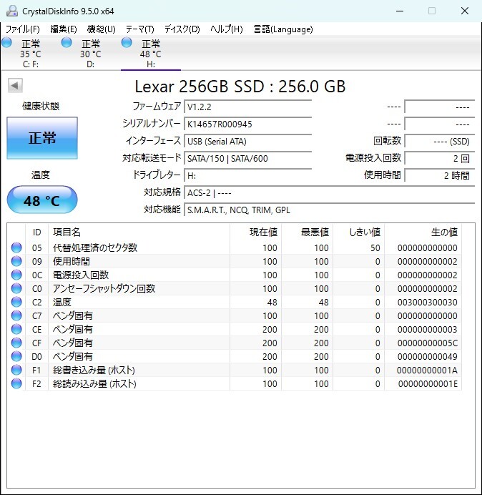Click status orb for attribute 0C
The image size is (482, 495).
coord(16,275)
